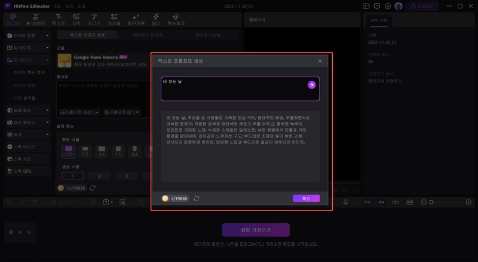Open the 오디오 audio tool

94,20
